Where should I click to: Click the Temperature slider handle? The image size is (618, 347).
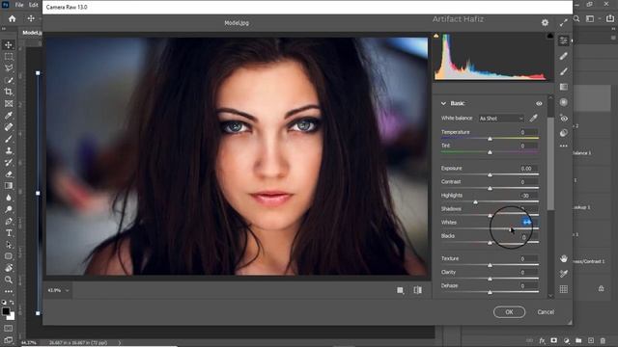tap(490, 139)
